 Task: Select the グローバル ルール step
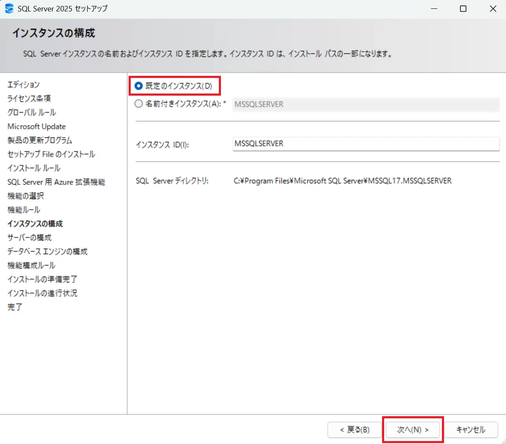pyautogui.click(x=32, y=112)
